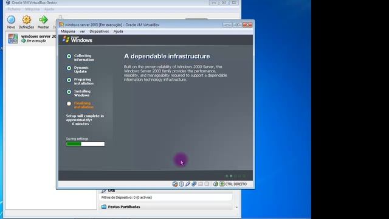Maximize the windows server 2003 VM window
Image resolution: width=389 pixels, height=219 pixels.
(237, 24)
